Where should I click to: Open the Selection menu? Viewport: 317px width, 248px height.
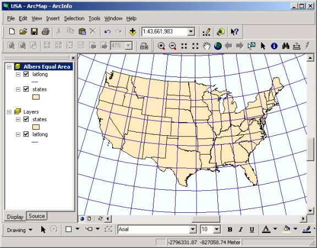[x=74, y=18]
